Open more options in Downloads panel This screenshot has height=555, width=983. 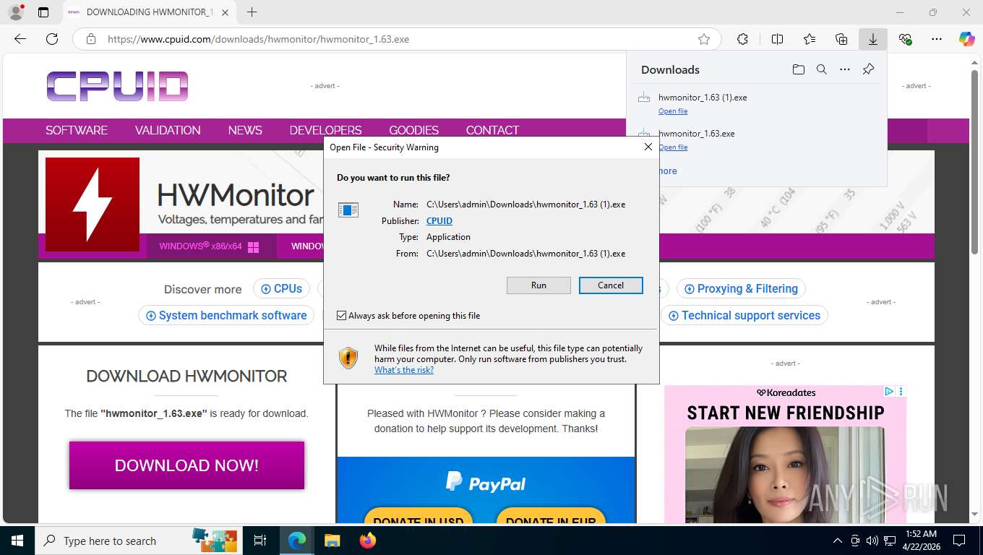pyautogui.click(x=845, y=69)
